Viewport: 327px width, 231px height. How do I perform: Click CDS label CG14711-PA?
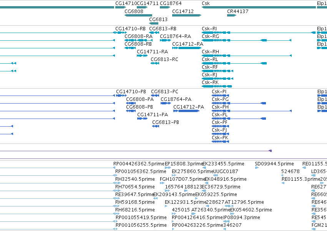pos(153,115)
